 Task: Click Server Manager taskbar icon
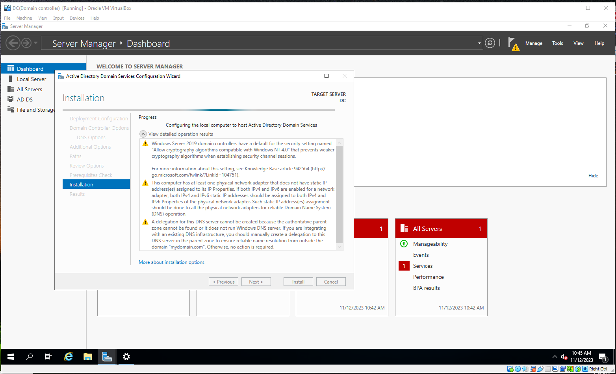(107, 357)
